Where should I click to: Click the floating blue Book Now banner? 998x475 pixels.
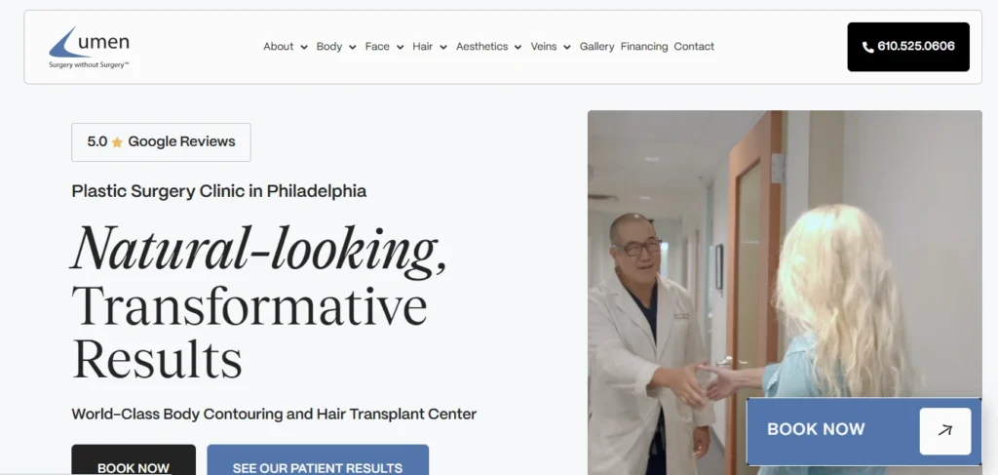pos(864,431)
